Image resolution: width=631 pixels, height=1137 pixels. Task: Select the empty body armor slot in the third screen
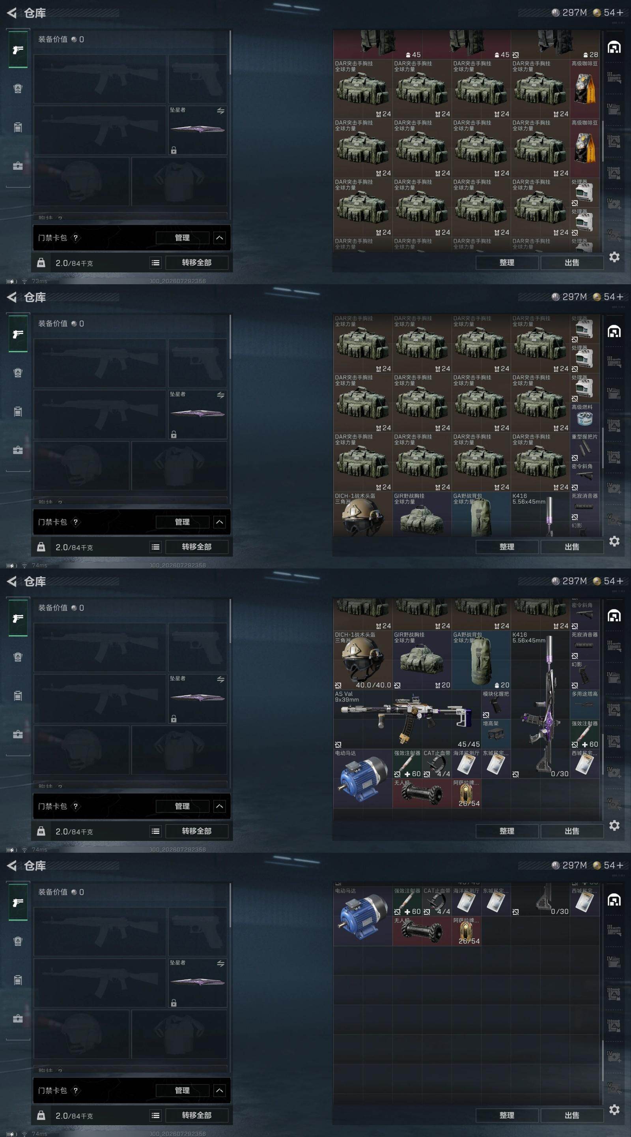(179, 750)
